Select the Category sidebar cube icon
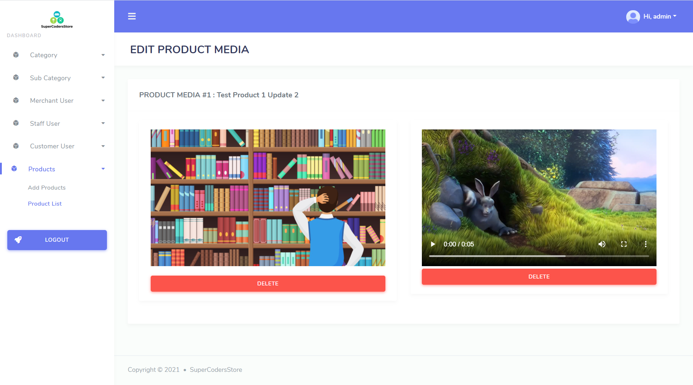Screen dimensions: 693x385 (16, 54)
